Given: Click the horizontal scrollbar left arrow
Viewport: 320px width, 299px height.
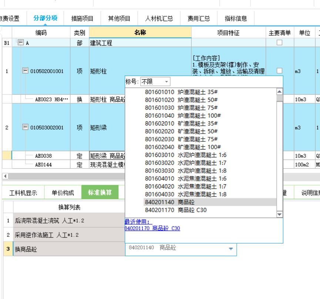Looking at the screenshot, I should tap(6, 176).
